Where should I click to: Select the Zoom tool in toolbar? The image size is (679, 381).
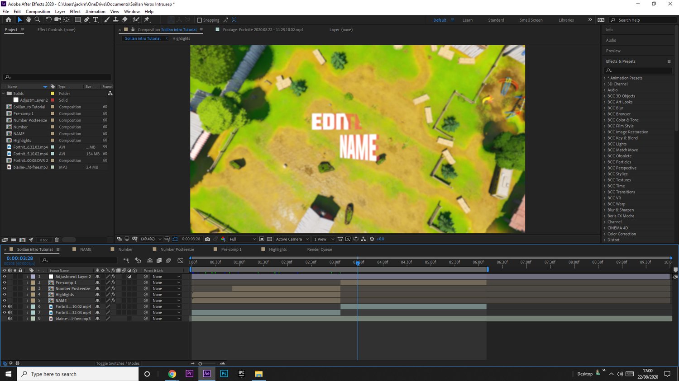38,20
